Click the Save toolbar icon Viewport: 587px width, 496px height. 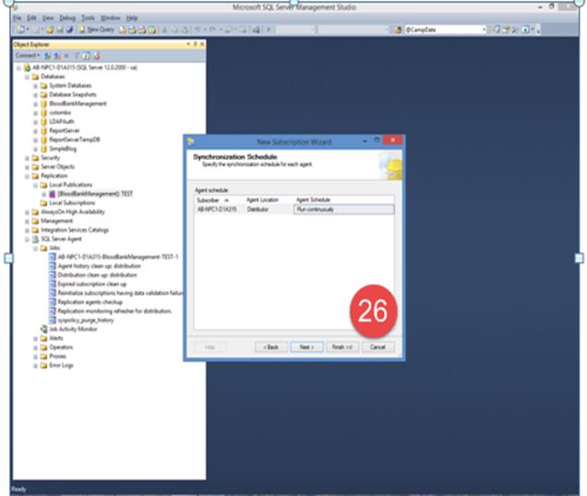pyautogui.click(x=60, y=30)
